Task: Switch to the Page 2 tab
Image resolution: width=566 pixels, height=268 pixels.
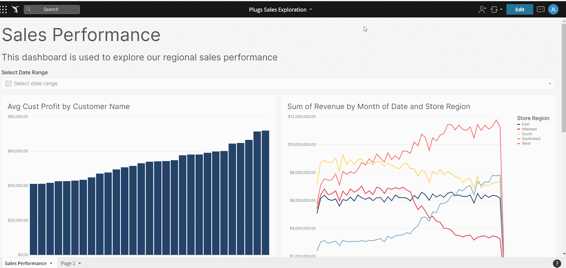Action: click(71, 263)
